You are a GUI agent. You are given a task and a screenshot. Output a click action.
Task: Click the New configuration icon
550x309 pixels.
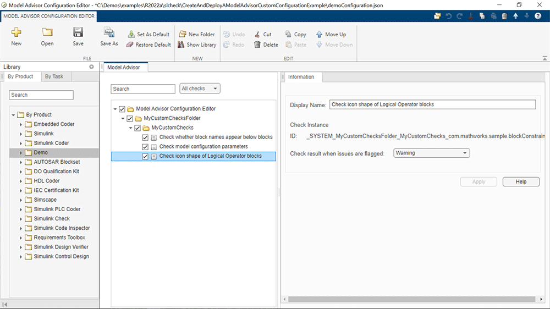click(x=16, y=33)
